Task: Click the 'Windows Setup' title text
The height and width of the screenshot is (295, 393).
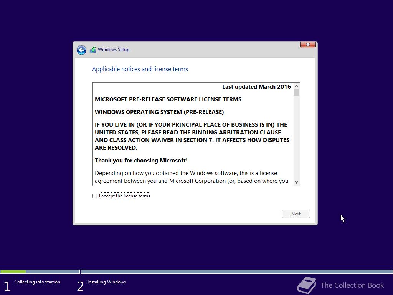Action: coord(114,50)
